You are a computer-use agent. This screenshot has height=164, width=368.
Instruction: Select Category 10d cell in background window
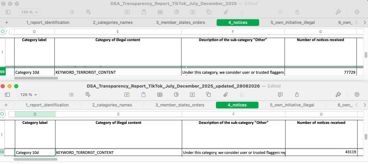coord(34,72)
